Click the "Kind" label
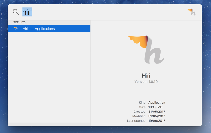 [142, 103]
